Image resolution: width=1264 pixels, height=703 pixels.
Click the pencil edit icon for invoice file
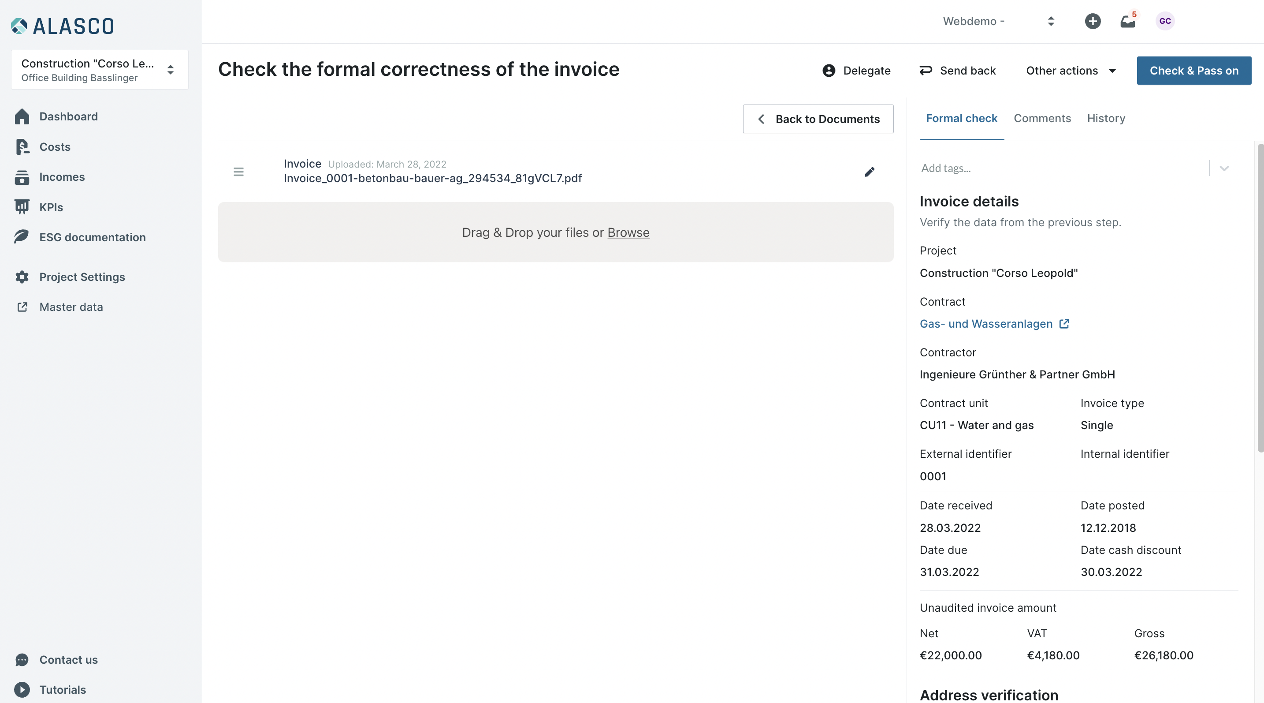869,172
